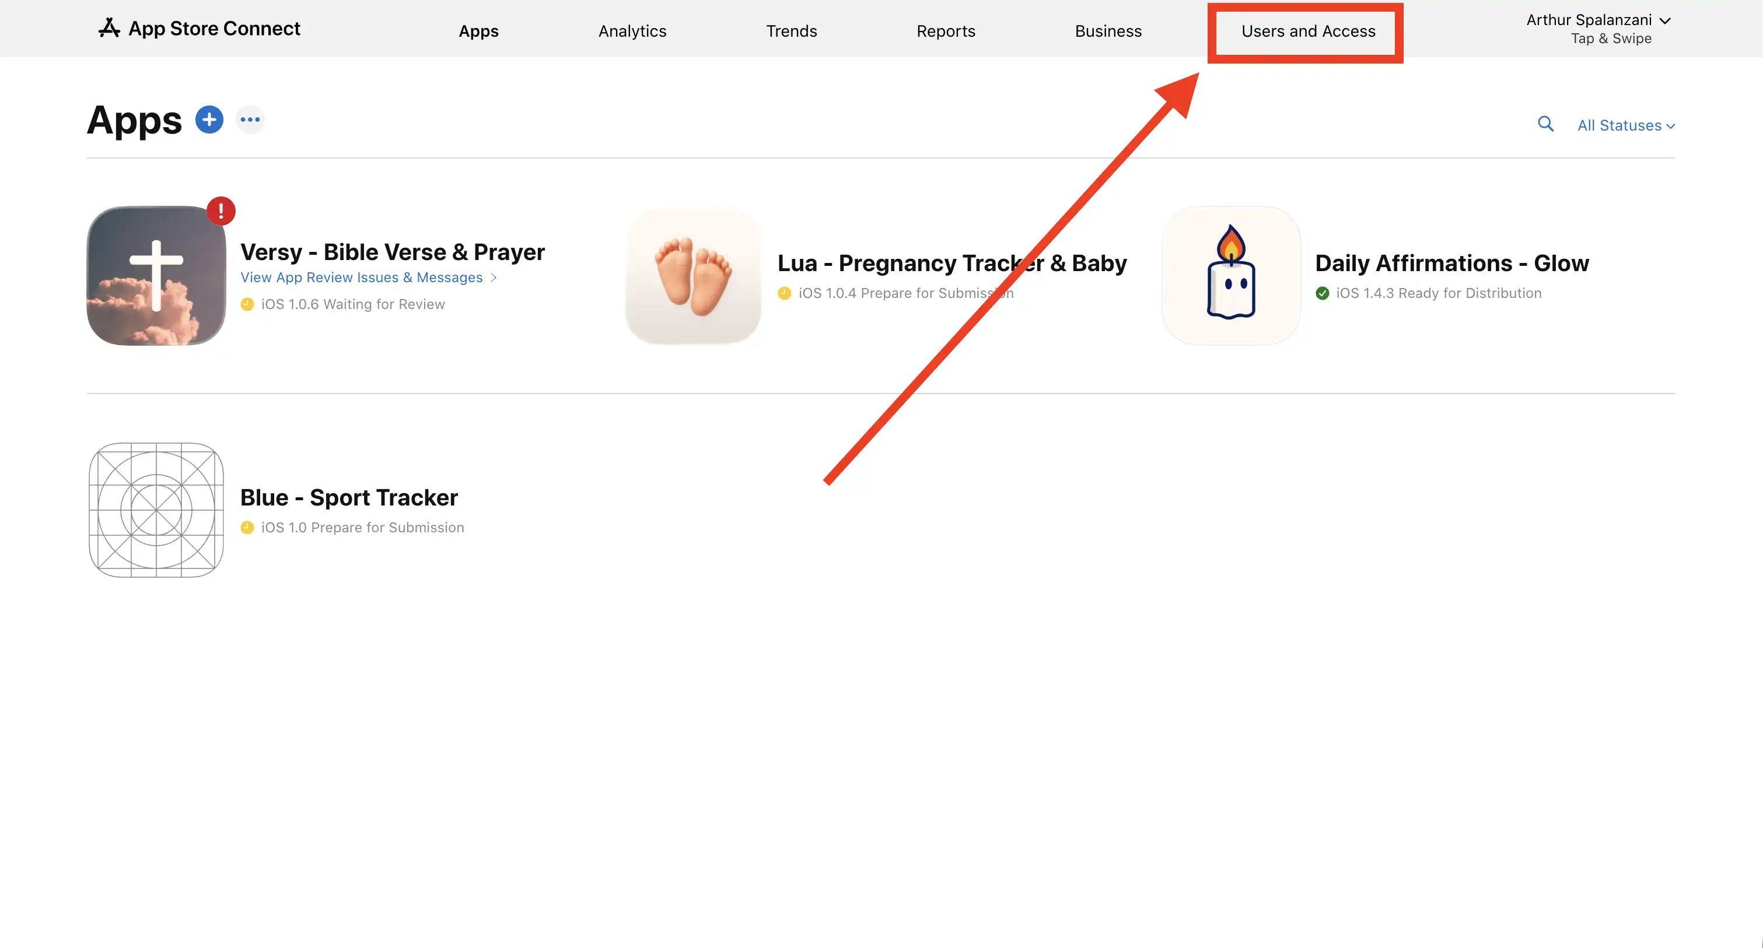This screenshot has height=948, width=1763.
Task: Click green checkmark for Daily Affirmations
Action: pyautogui.click(x=1322, y=293)
